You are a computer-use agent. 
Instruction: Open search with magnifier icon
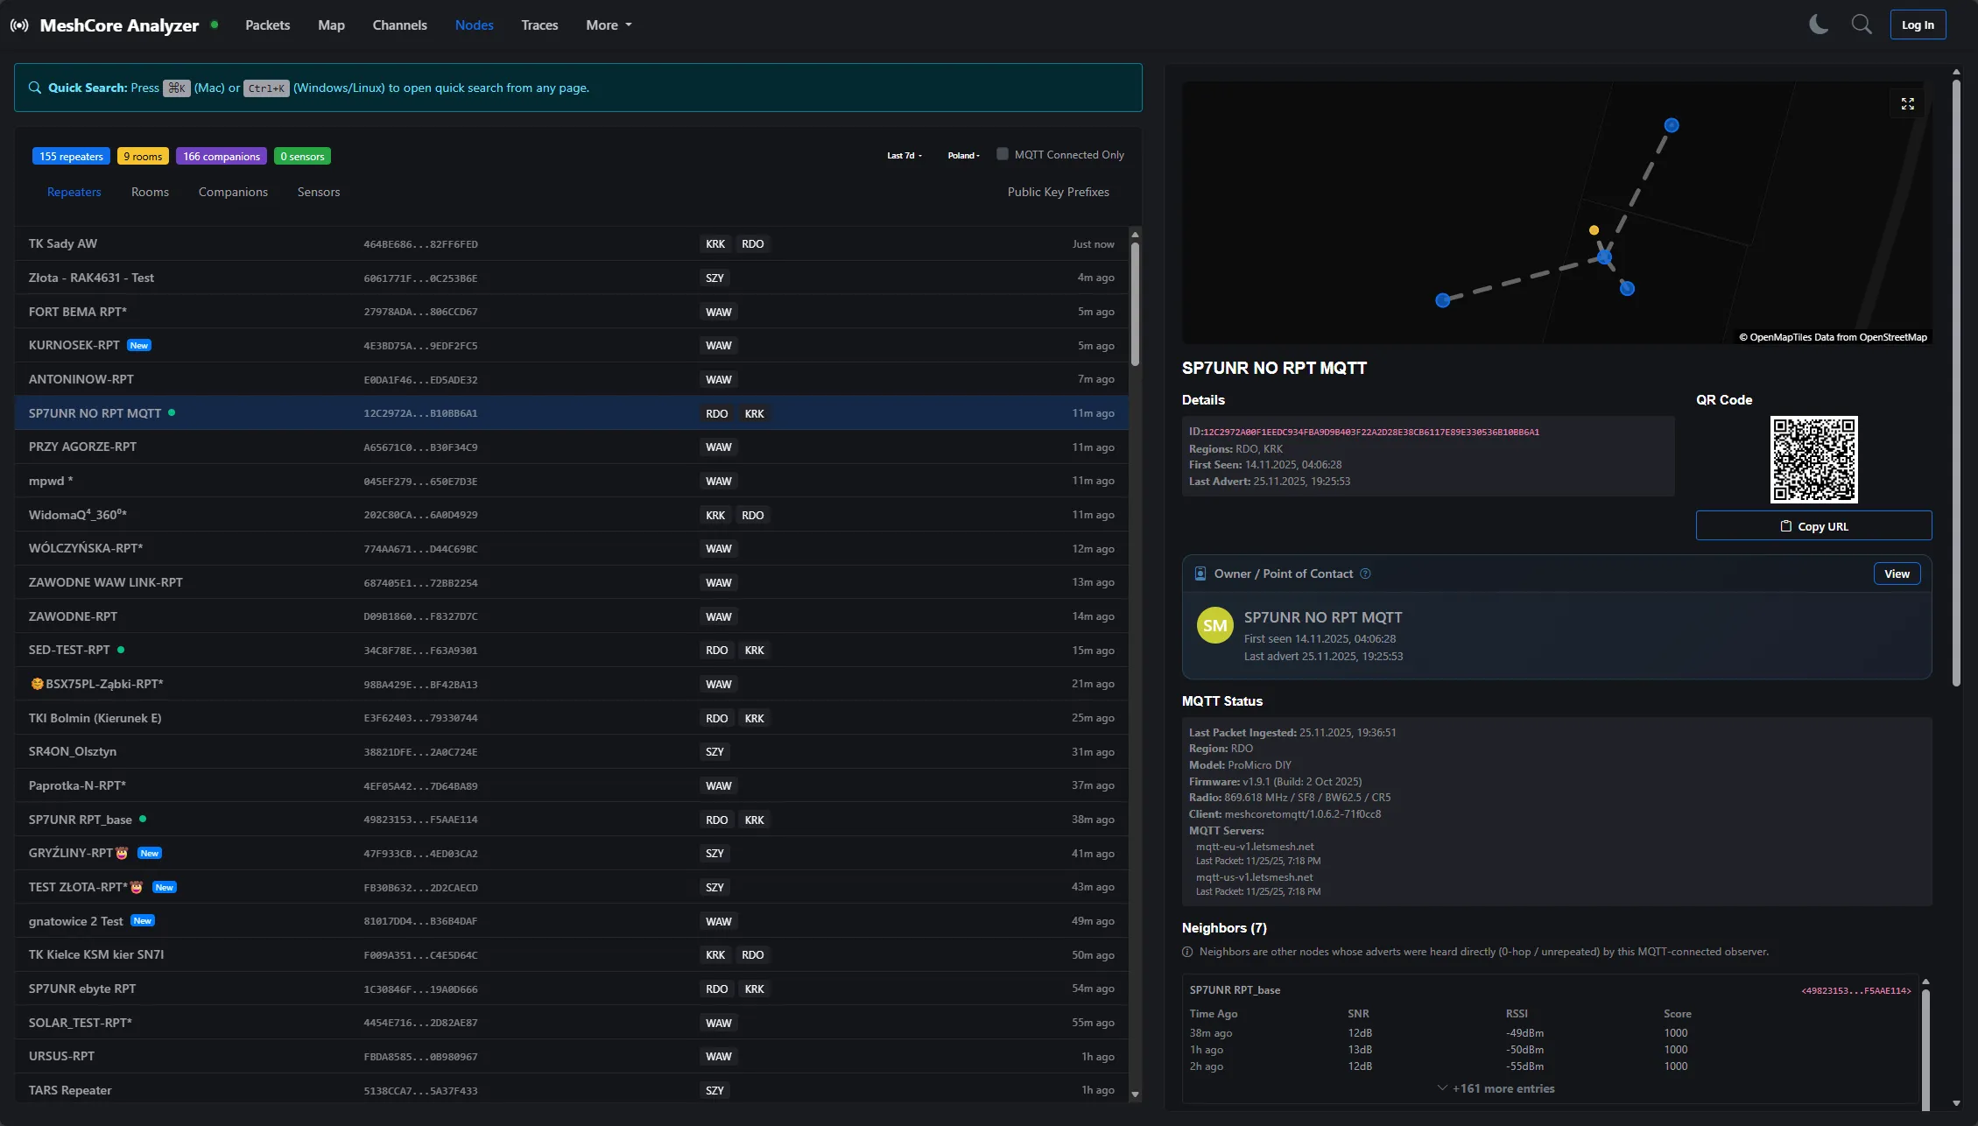[1862, 25]
